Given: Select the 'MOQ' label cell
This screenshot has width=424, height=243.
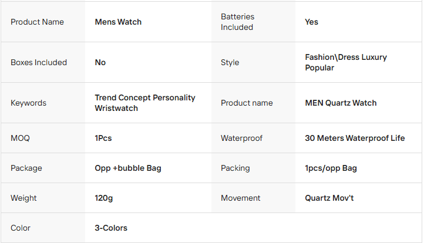Looking at the screenshot, I should point(20,139).
